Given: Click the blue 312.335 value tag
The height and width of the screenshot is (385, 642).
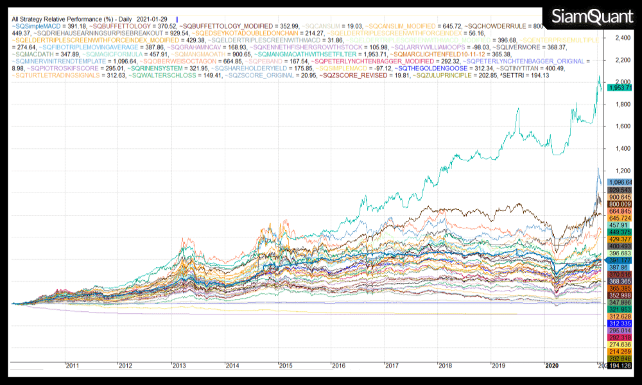Looking at the screenshot, I should tap(620, 324).
